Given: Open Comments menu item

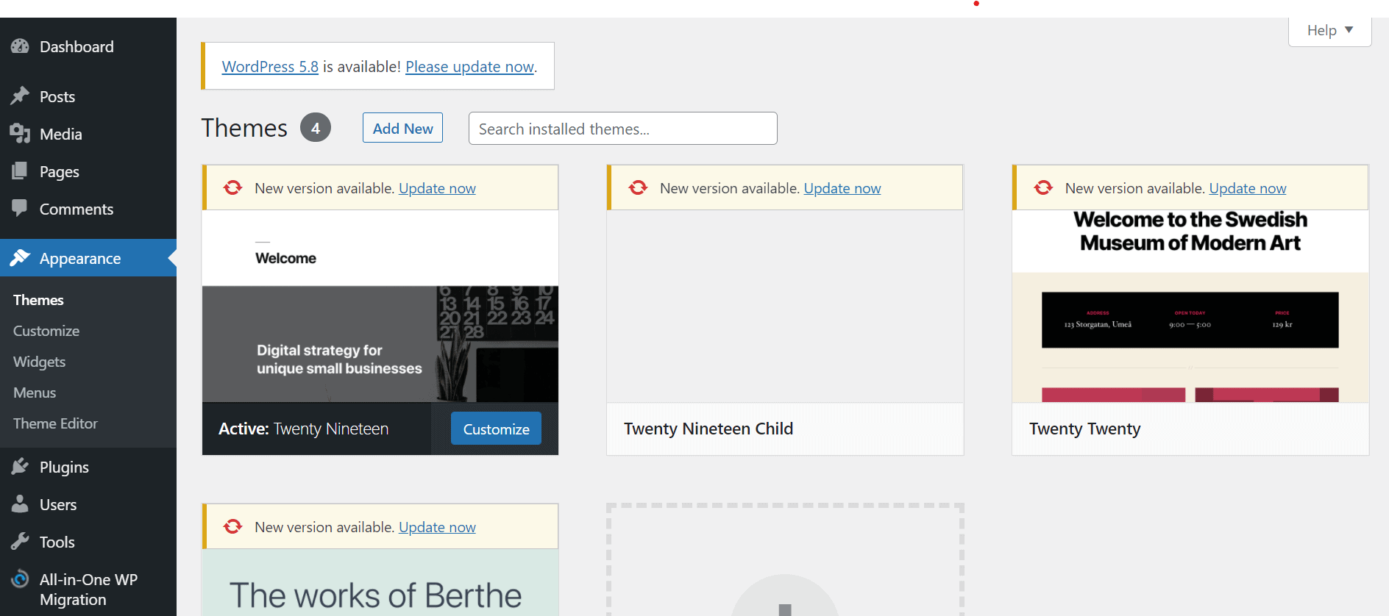Looking at the screenshot, I should (x=88, y=209).
